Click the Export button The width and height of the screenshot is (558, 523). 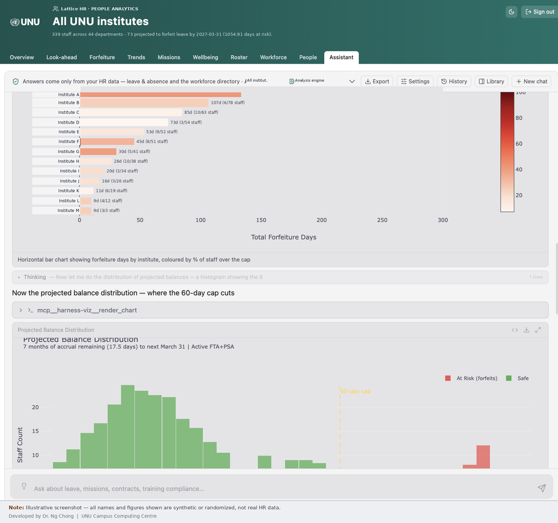pyautogui.click(x=377, y=82)
